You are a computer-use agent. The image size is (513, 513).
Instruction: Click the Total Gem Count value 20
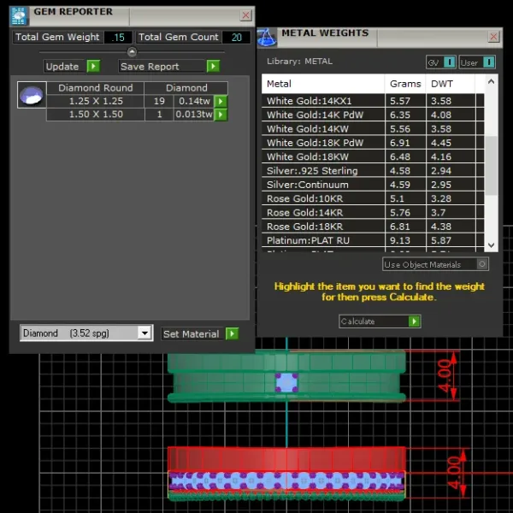[236, 38]
